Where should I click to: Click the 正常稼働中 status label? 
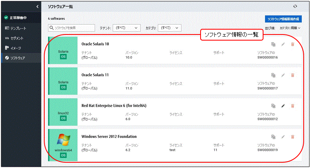click(18, 18)
